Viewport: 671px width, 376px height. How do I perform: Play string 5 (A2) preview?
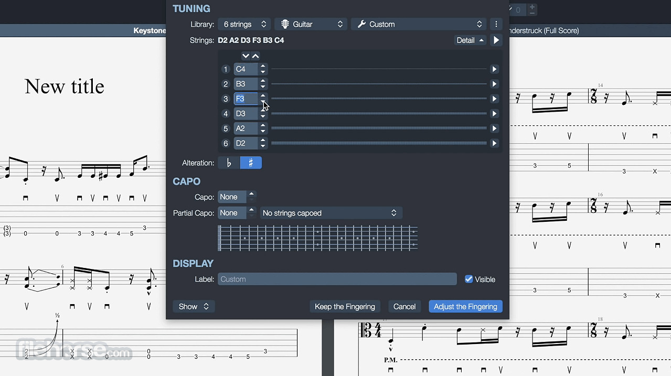494,128
